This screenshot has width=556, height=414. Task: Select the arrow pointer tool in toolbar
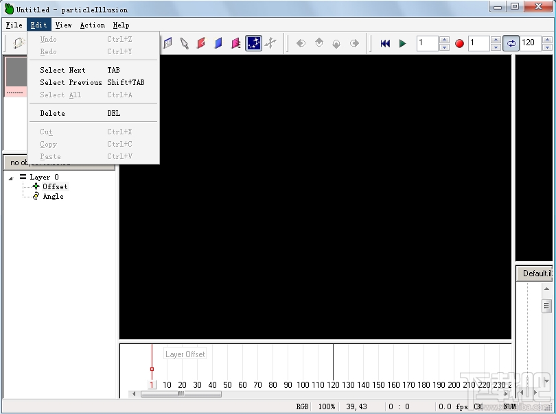tap(185, 43)
